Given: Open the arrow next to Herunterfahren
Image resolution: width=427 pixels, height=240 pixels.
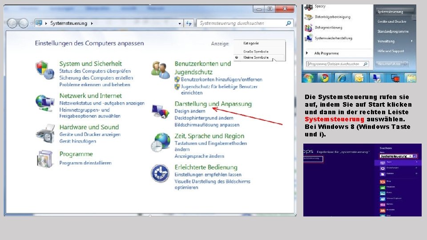Looking at the screenshot, I should [406, 64].
